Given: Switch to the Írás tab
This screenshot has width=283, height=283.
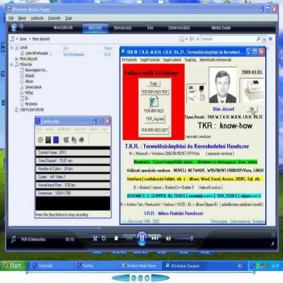Looking at the screenshot, I should pyautogui.click(x=150, y=28).
